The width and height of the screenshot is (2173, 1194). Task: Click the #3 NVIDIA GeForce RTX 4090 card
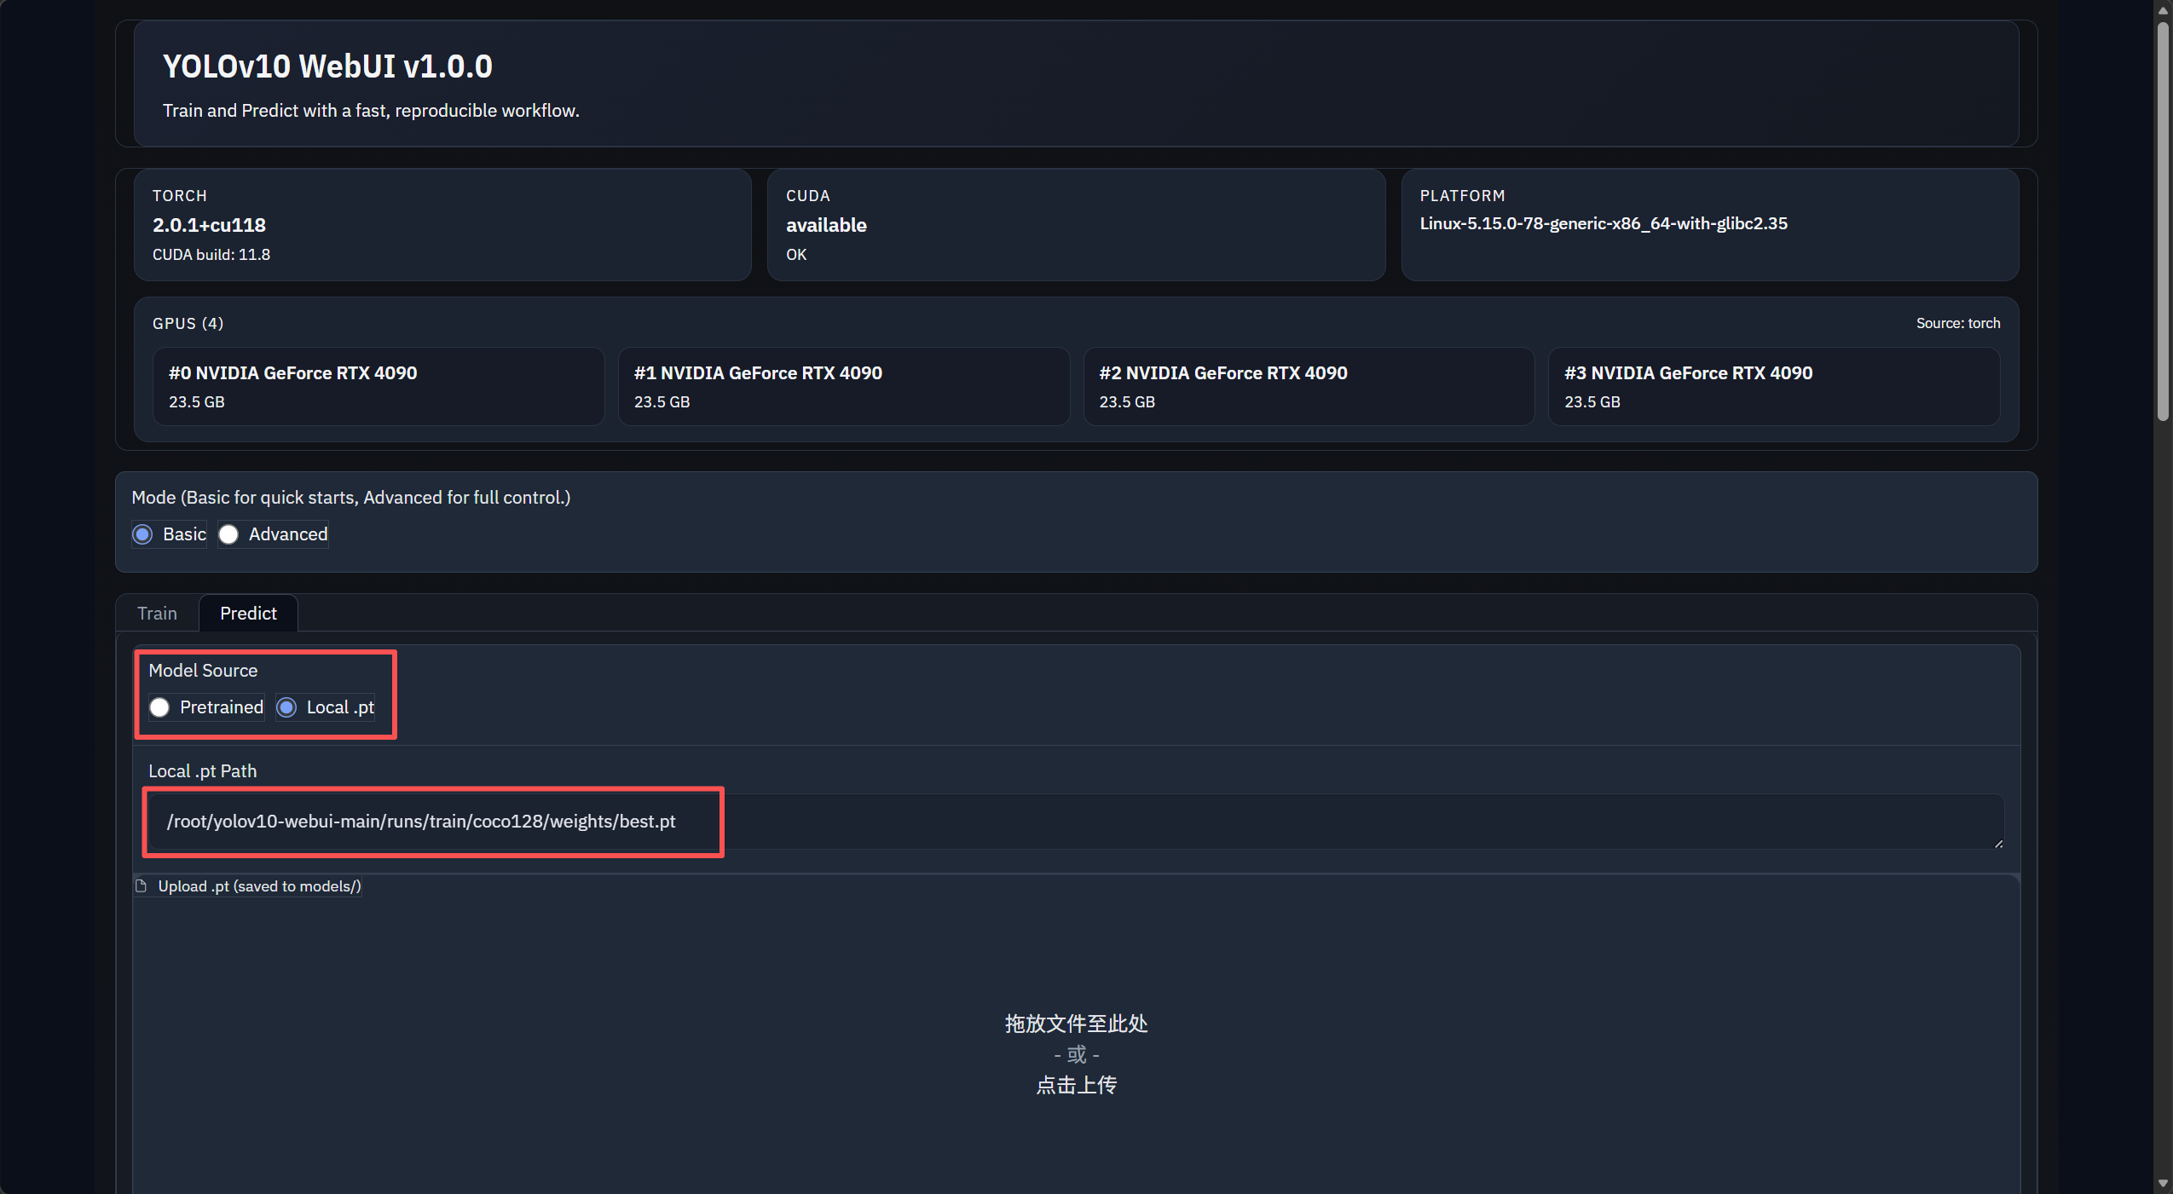pyautogui.click(x=1774, y=386)
